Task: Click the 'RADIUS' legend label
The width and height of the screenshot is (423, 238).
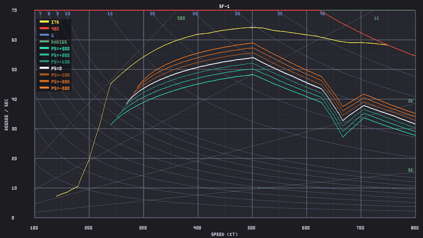Action: point(59,42)
